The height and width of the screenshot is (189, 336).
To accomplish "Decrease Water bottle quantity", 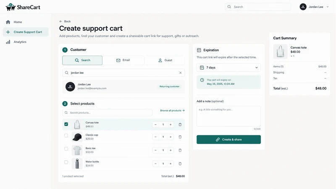I will pyautogui.click(x=155, y=164).
